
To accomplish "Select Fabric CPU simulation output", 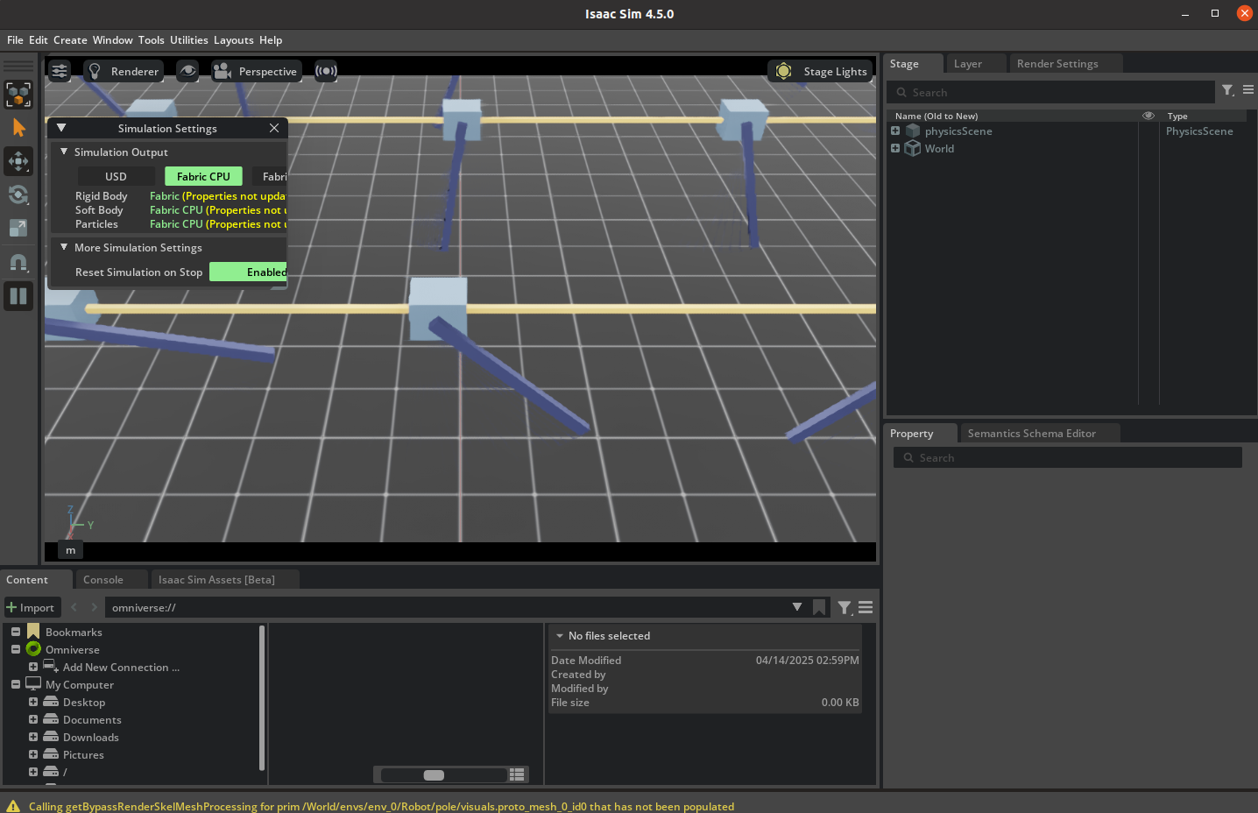I will 203,176.
